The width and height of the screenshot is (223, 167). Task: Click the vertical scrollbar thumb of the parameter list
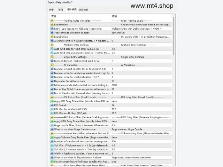(x=174, y=36)
